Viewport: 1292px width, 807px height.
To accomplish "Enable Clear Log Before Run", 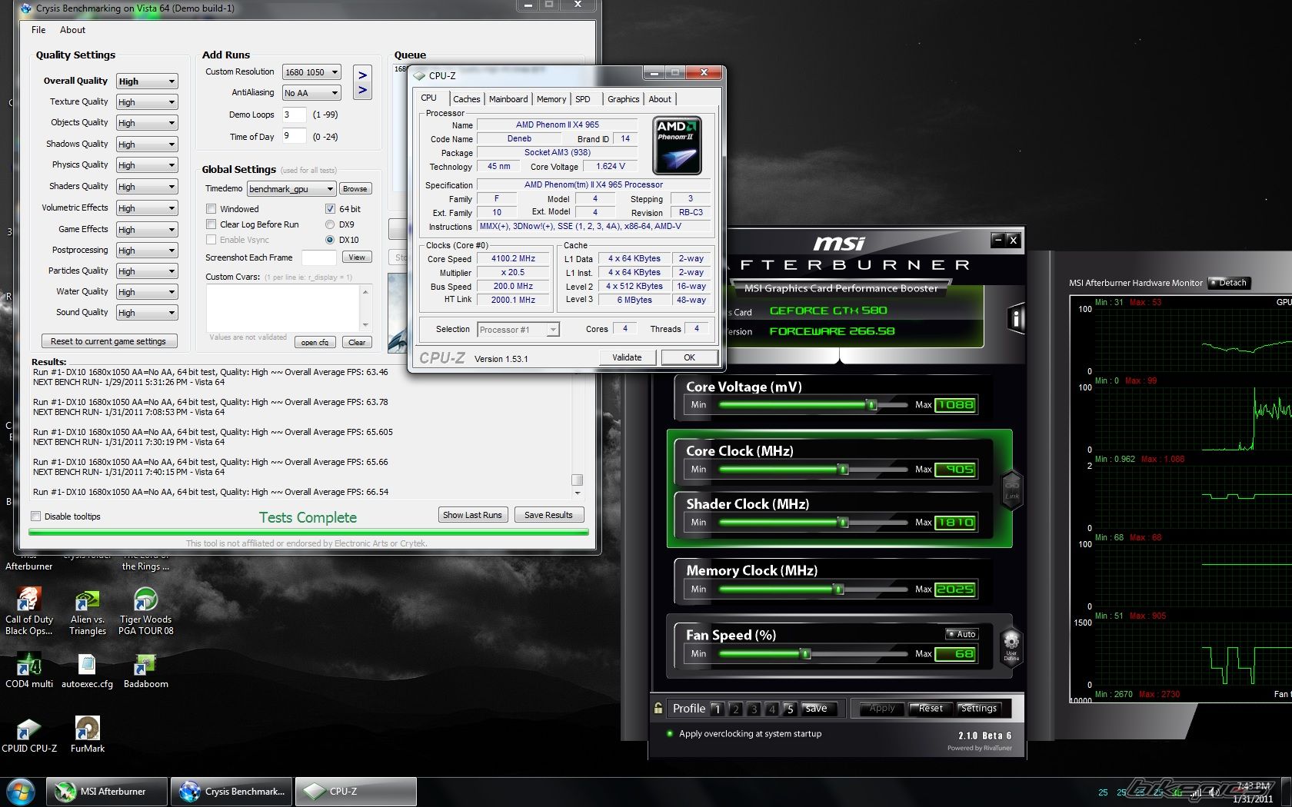I will pyautogui.click(x=211, y=224).
